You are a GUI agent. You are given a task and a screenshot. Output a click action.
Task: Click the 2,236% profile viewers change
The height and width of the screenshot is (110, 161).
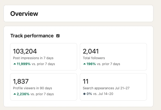click(23, 94)
